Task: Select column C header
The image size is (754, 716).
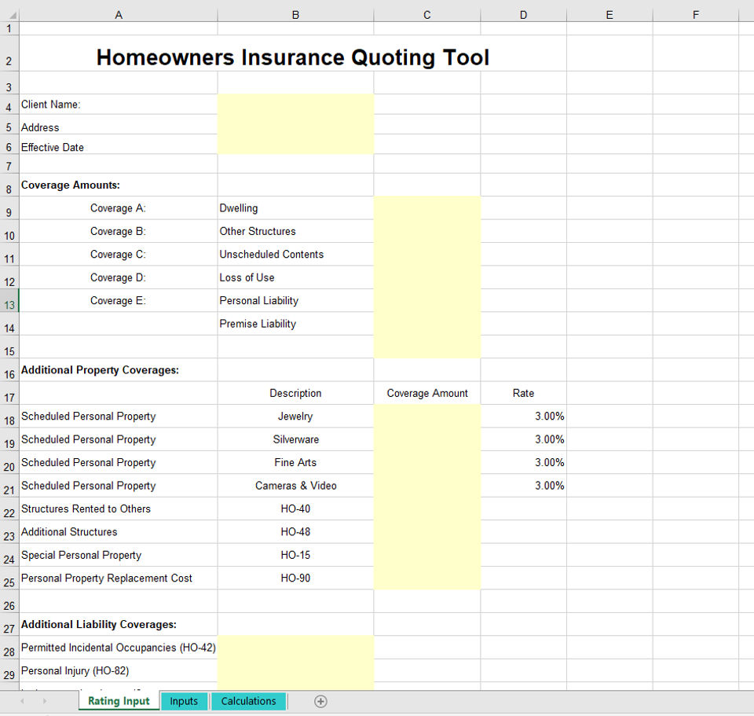Action: [x=426, y=14]
